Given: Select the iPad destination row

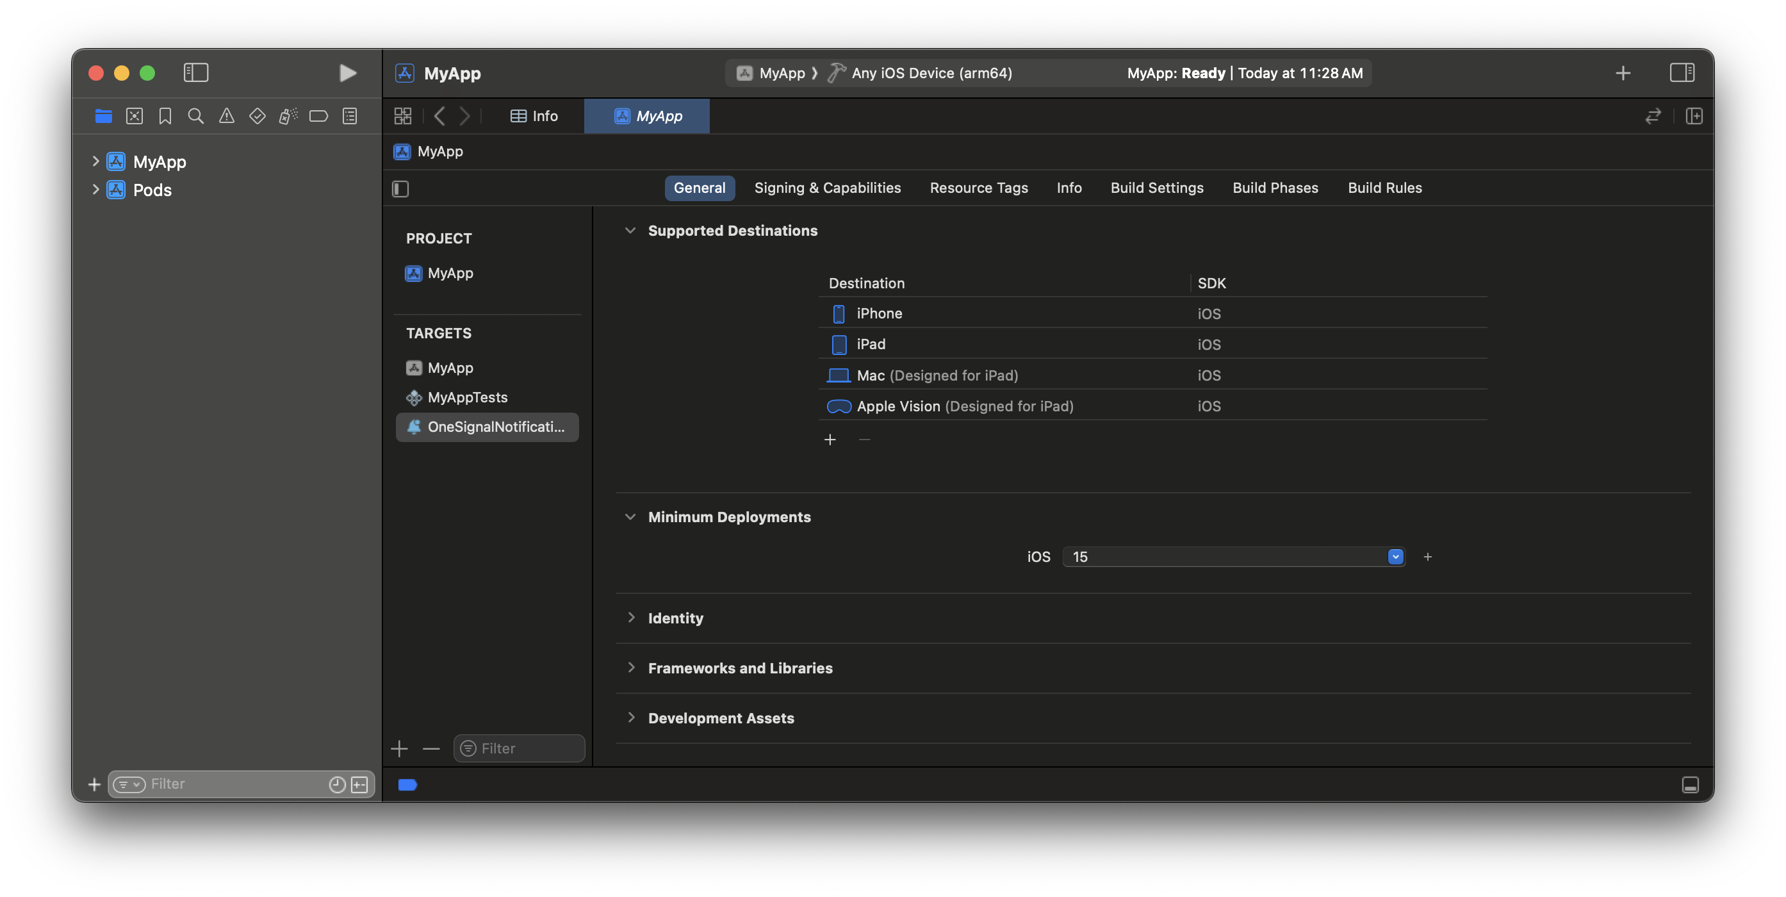Looking at the screenshot, I should (1152, 345).
